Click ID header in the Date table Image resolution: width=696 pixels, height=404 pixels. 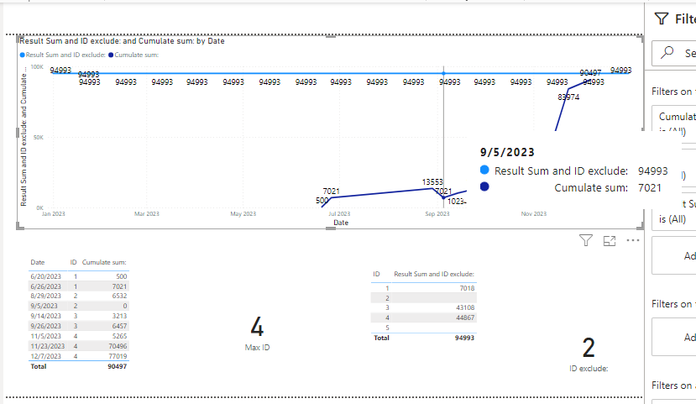click(73, 262)
